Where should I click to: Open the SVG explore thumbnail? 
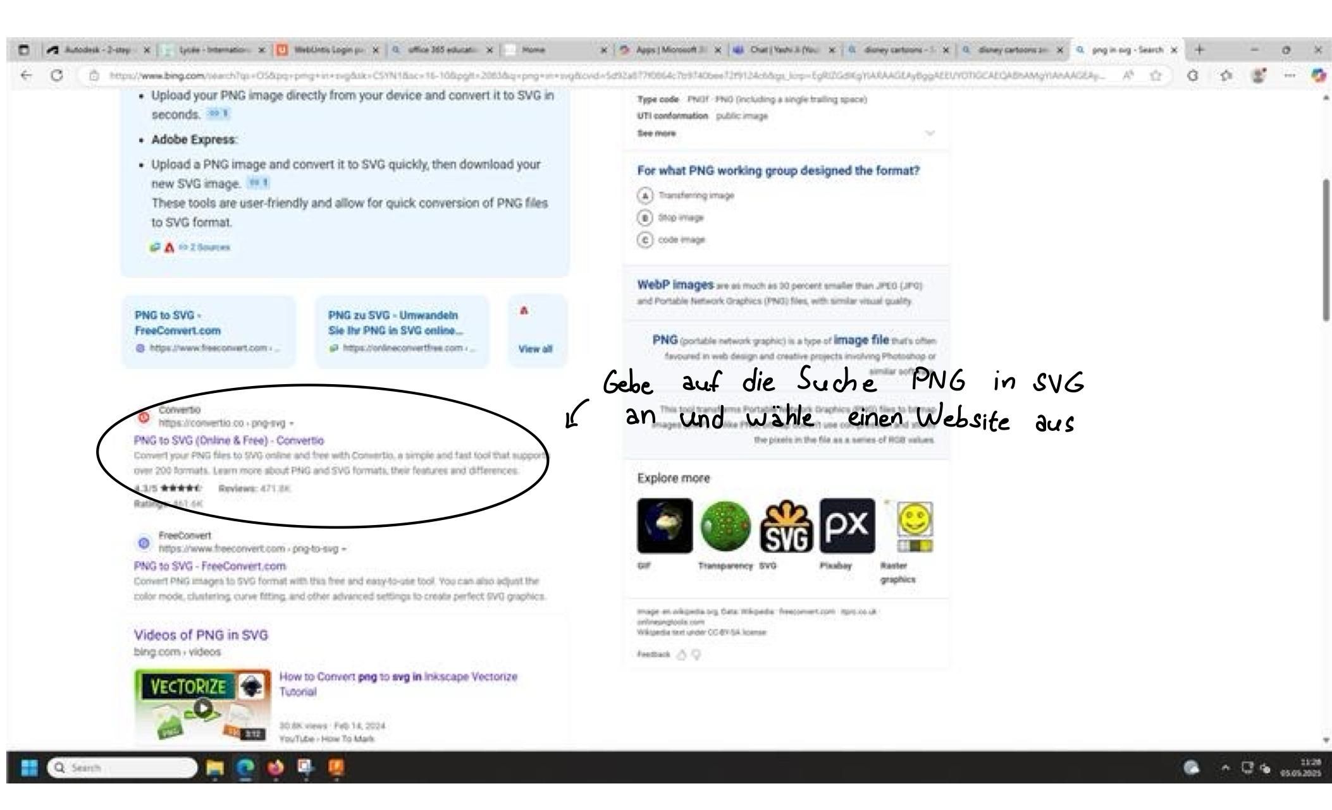(786, 526)
